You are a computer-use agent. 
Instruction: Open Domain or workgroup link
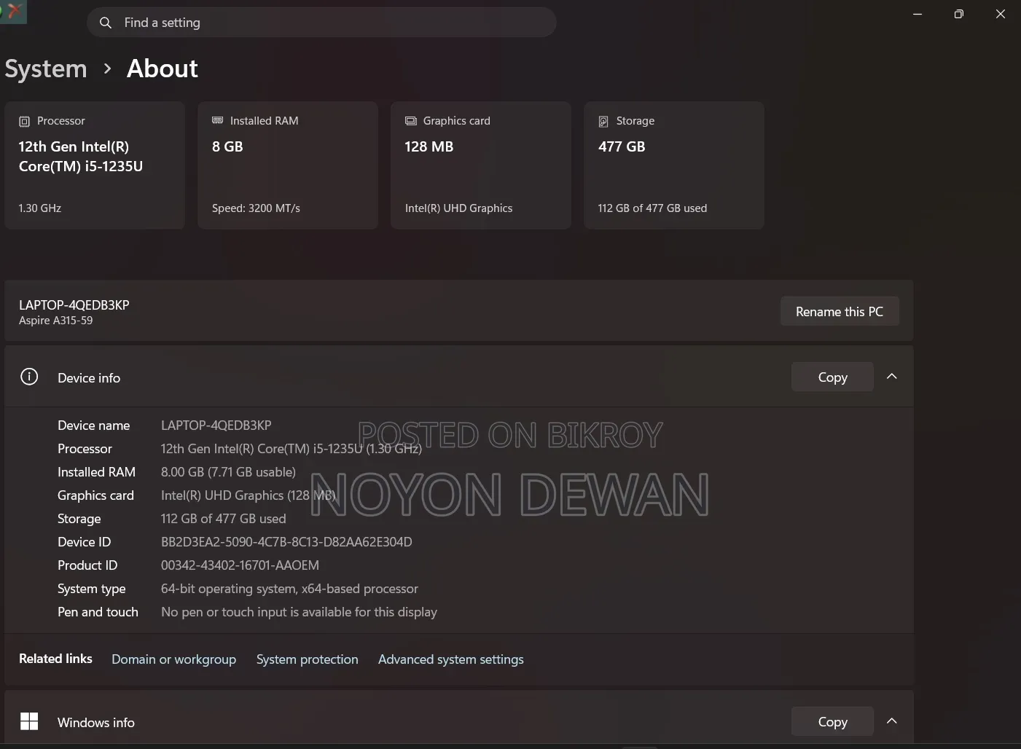(174, 659)
